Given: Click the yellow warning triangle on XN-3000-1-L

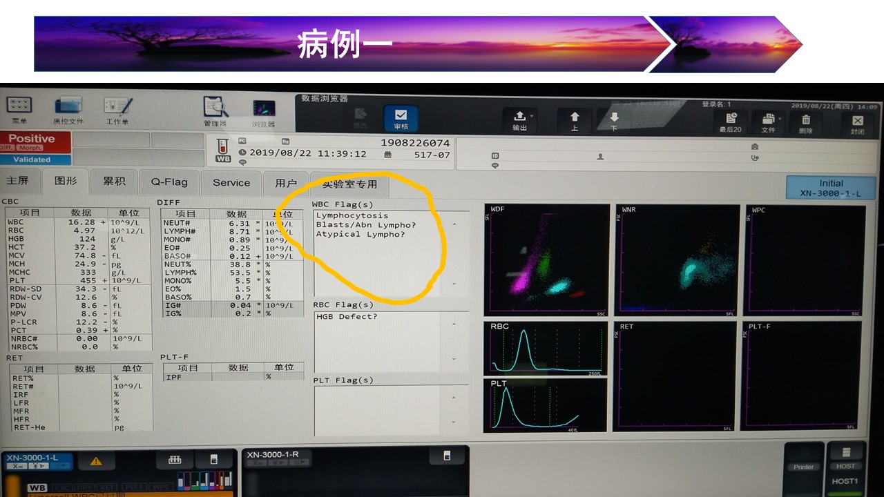Looking at the screenshot, I should [x=96, y=461].
